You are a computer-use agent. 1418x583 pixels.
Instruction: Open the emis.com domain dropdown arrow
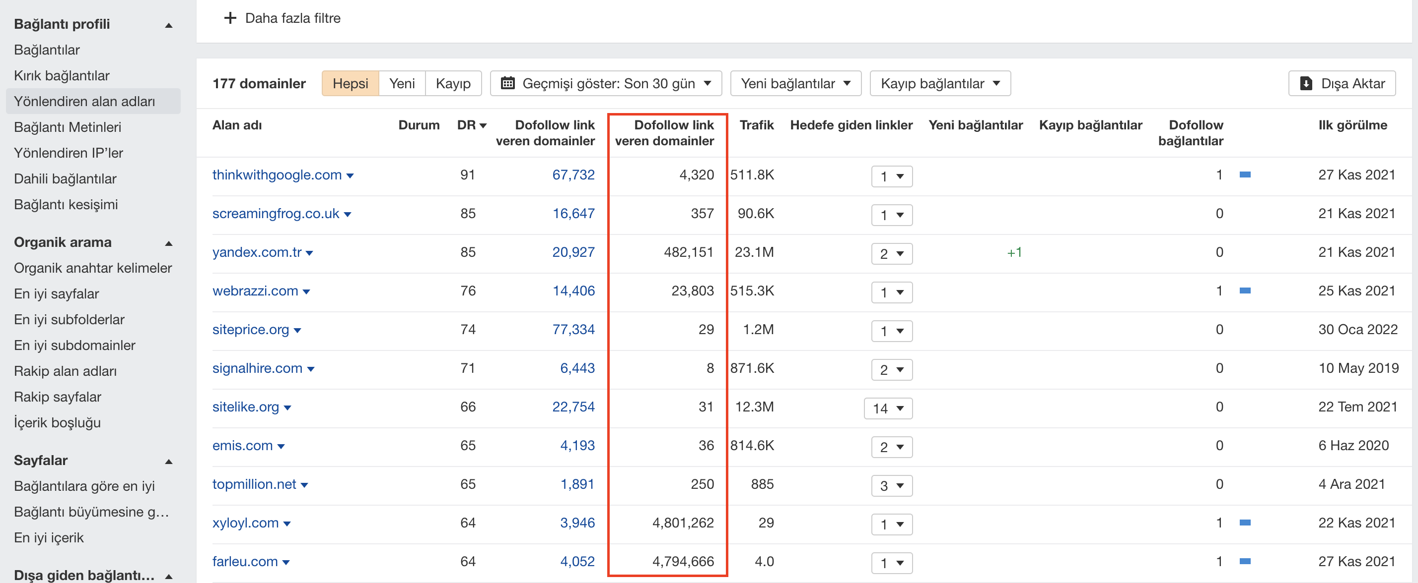pyautogui.click(x=281, y=446)
